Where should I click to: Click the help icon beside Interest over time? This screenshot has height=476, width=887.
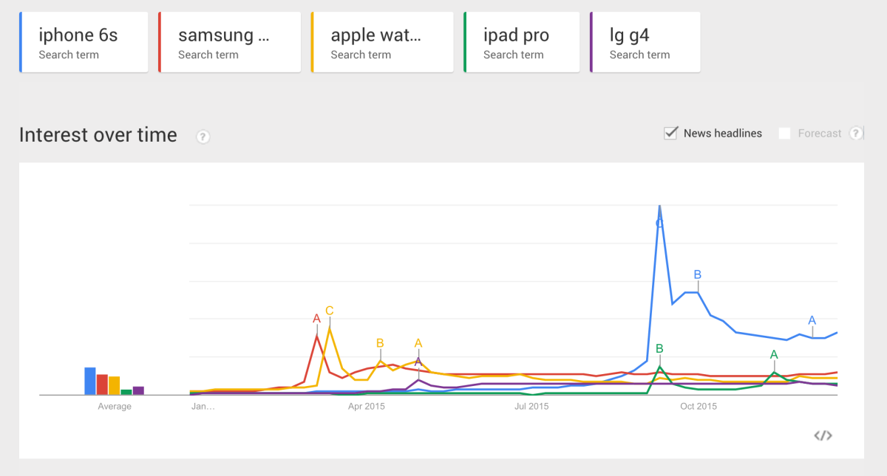click(203, 137)
